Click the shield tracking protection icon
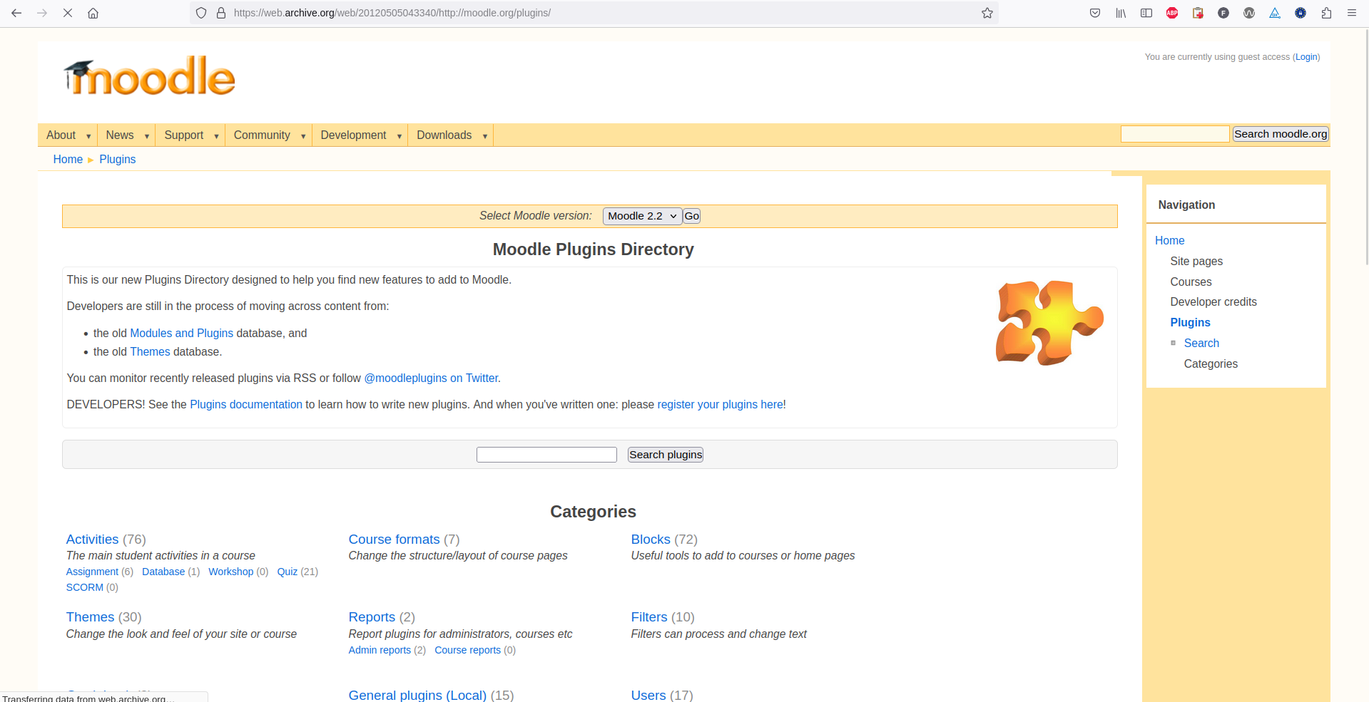The image size is (1369, 702). click(x=201, y=13)
